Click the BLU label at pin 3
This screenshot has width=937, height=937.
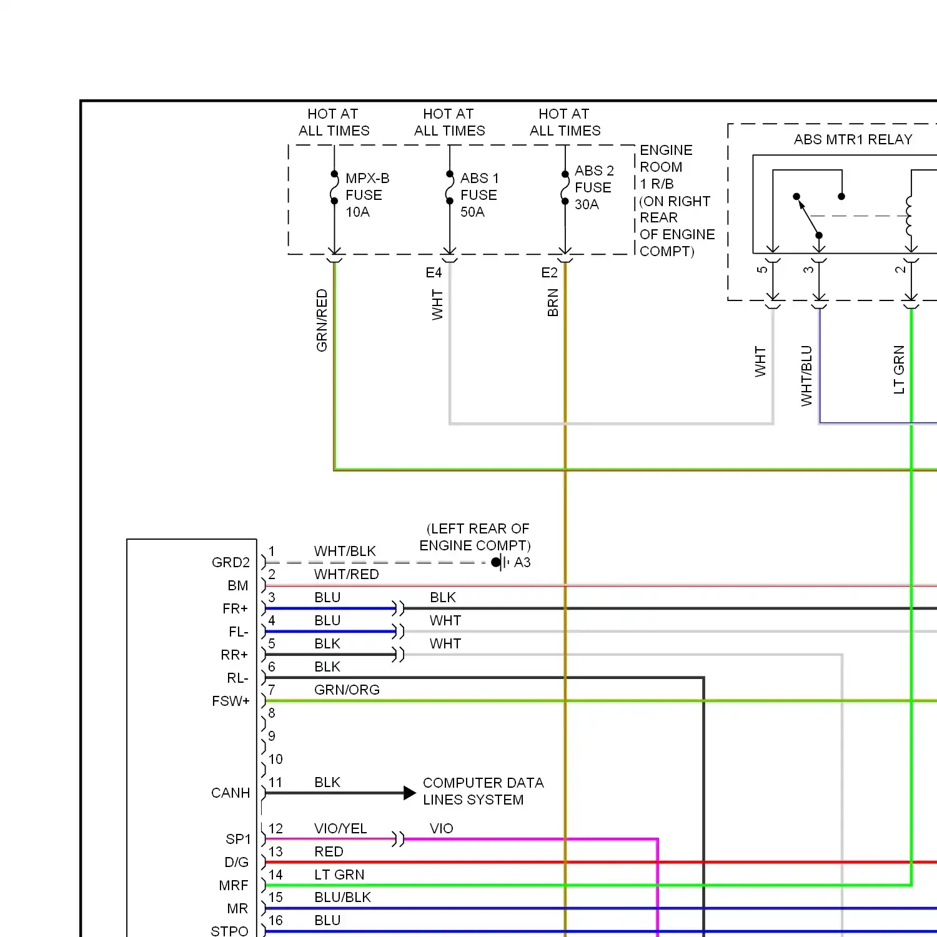pos(327,597)
